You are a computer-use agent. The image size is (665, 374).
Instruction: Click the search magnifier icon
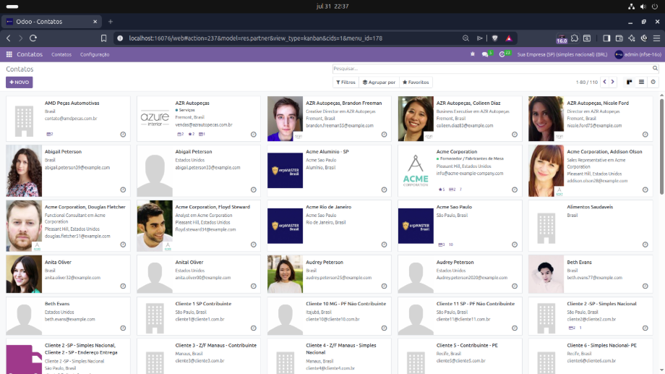coord(655,68)
